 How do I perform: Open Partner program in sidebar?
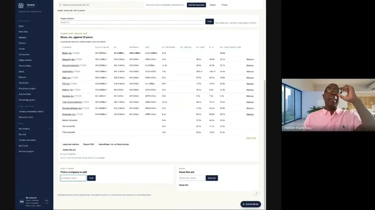[26, 151]
